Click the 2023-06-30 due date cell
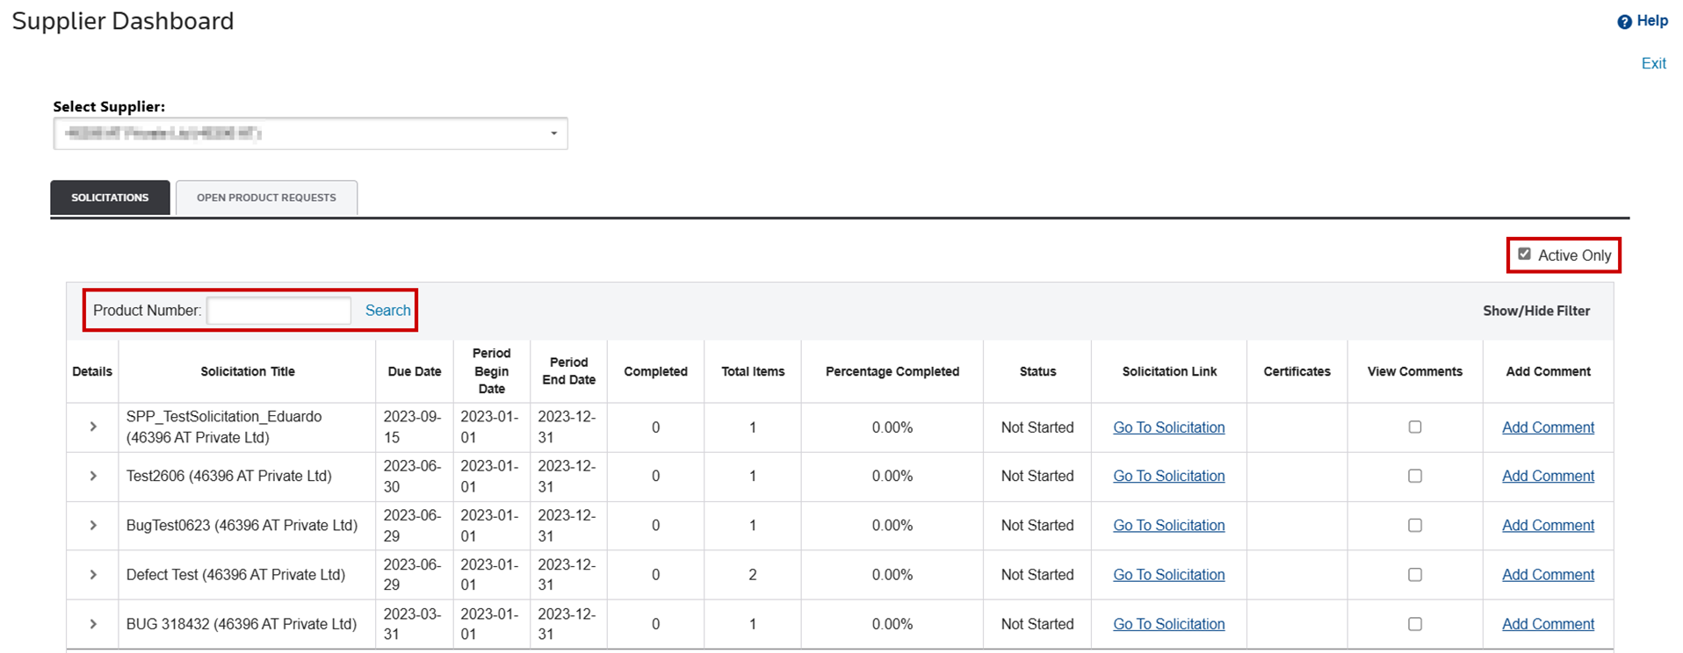 tap(413, 476)
